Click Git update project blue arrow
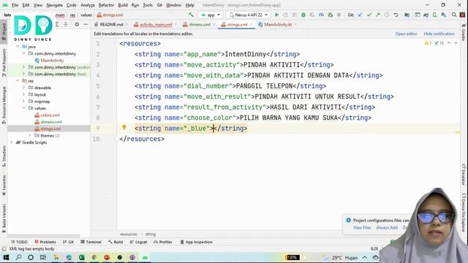468x263 pixels. 361,15
